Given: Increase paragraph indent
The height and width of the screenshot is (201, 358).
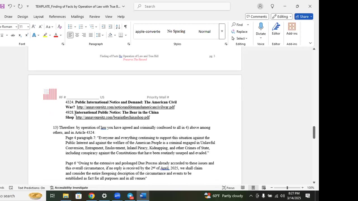Looking at the screenshot, I should [x=110, y=27].
